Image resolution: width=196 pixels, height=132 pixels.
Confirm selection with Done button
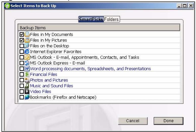point(168,121)
